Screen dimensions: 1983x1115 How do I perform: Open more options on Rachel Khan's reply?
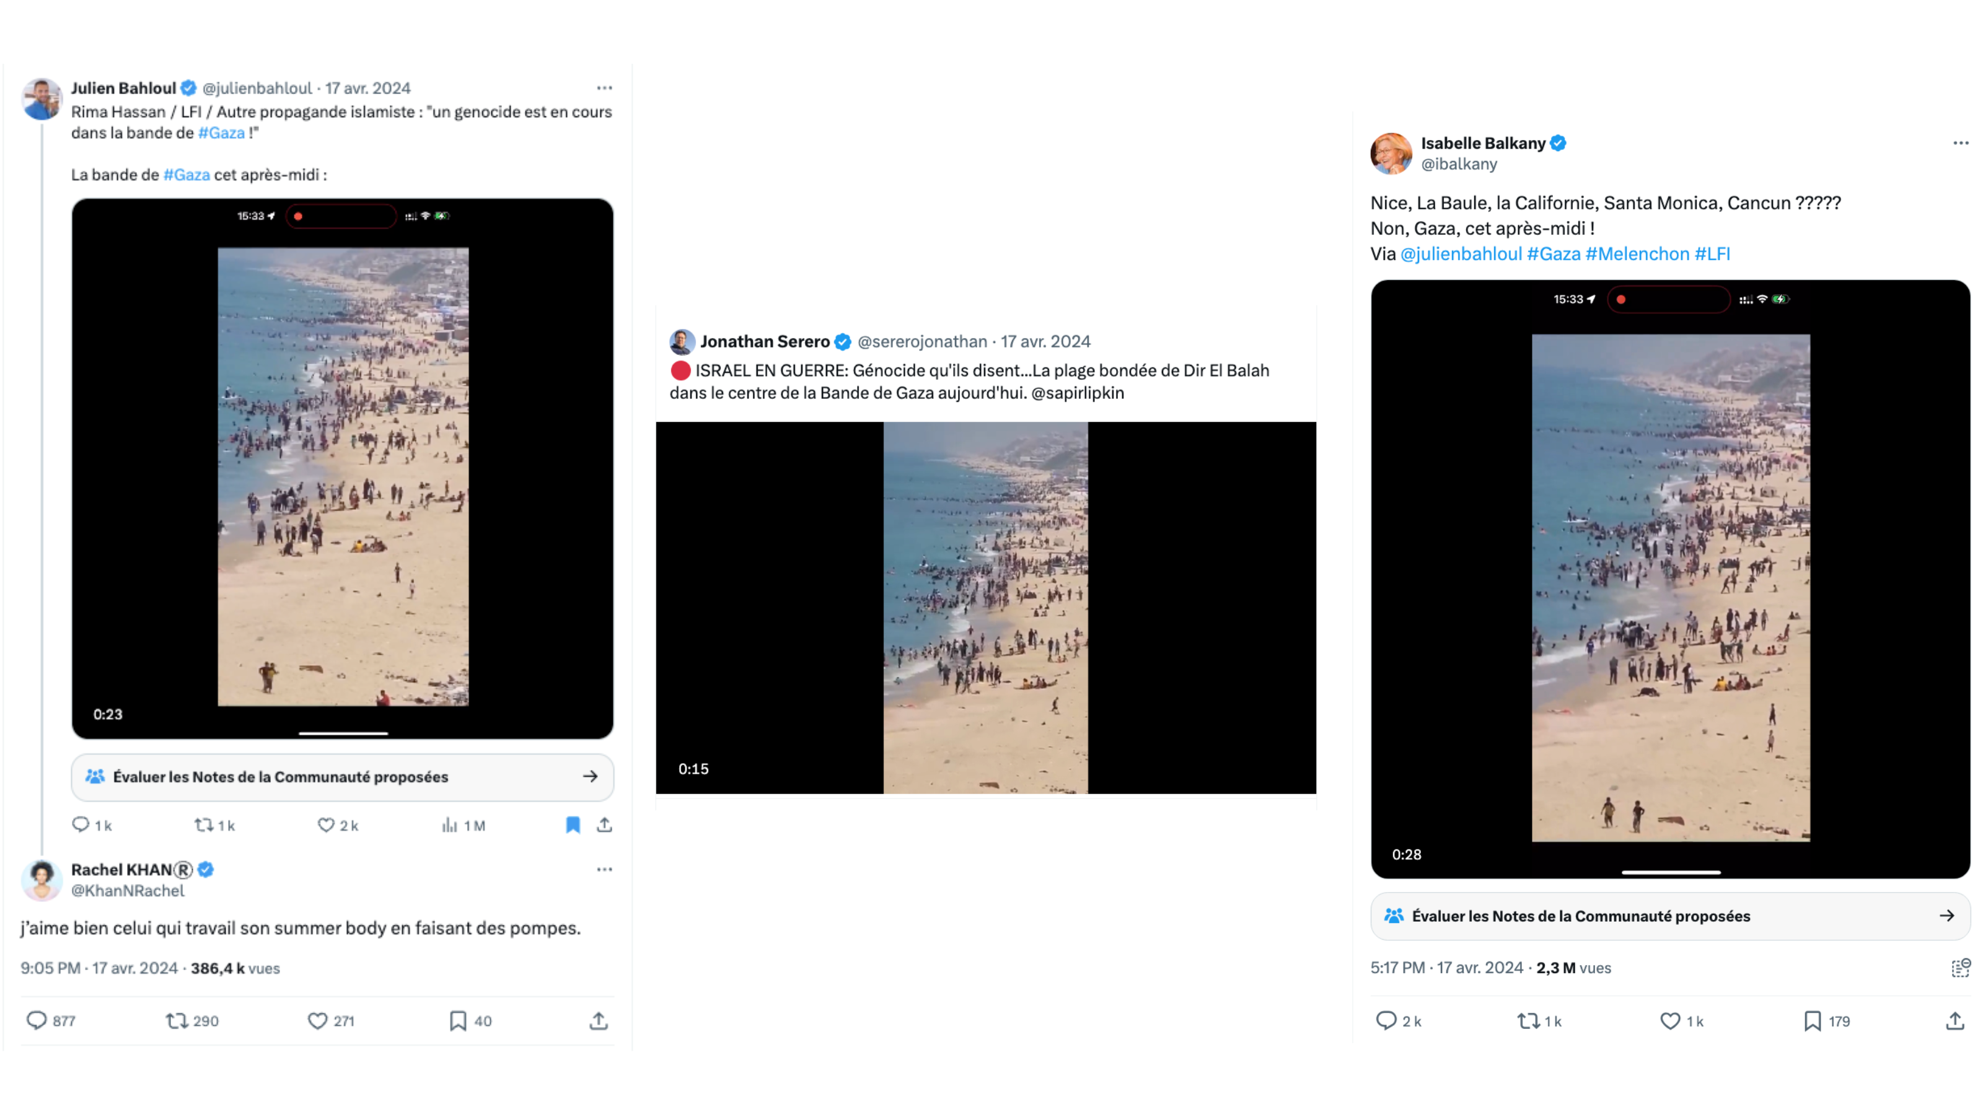(x=604, y=870)
